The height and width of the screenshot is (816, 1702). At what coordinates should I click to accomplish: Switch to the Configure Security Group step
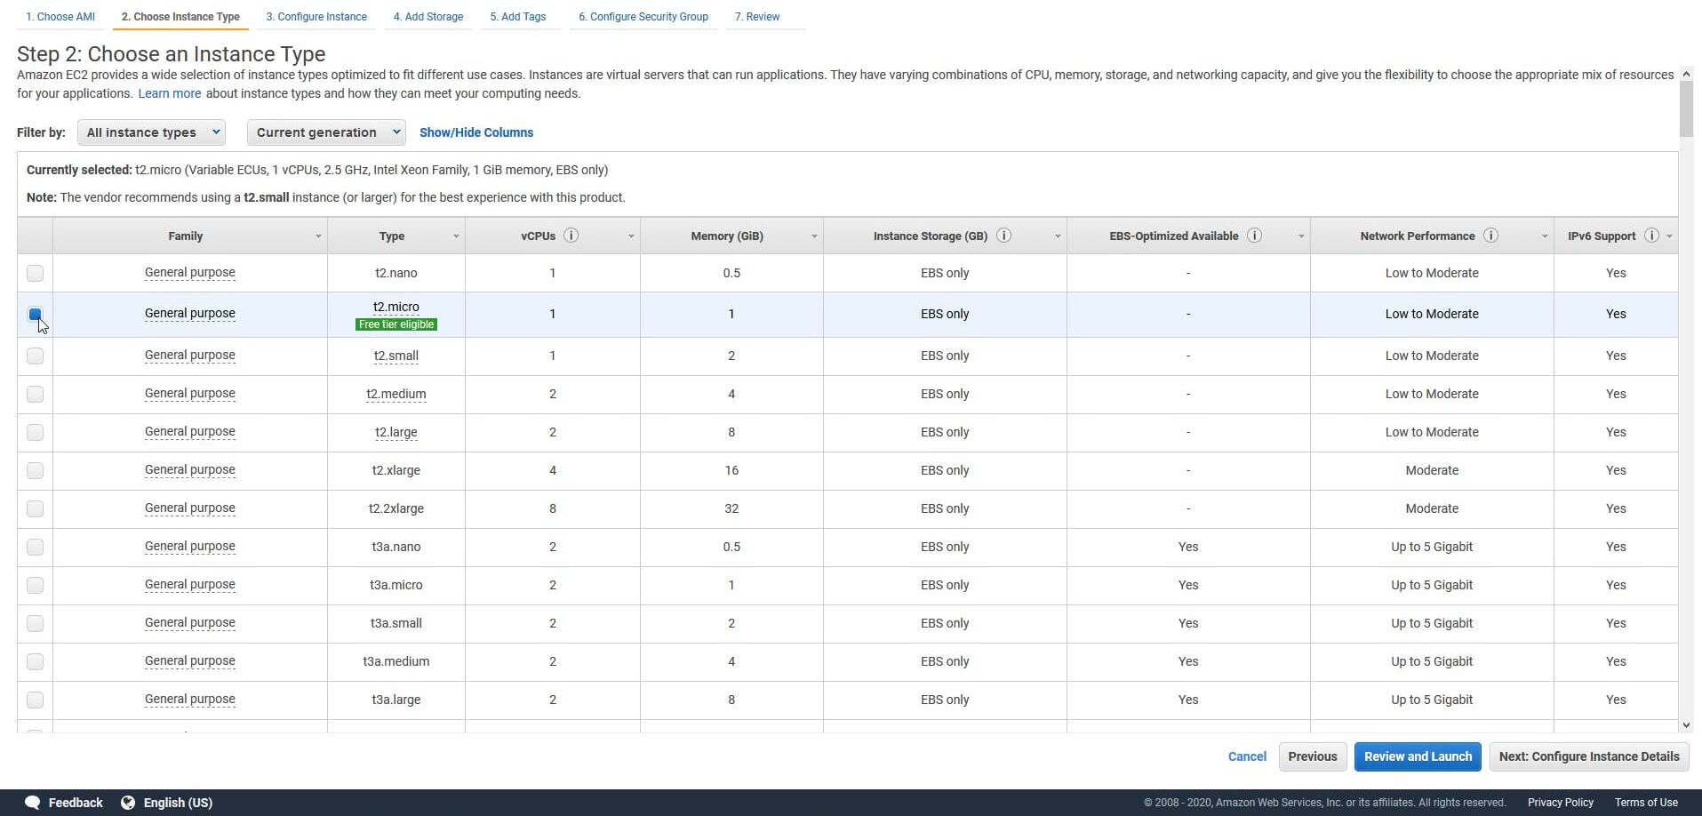(x=643, y=16)
